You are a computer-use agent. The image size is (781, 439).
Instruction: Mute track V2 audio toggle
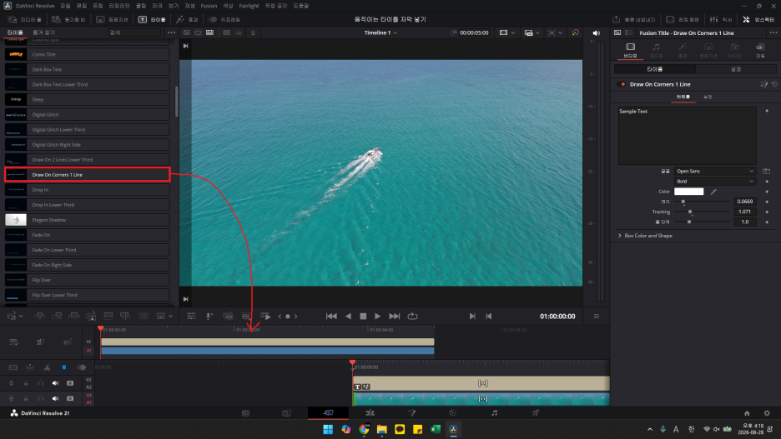pyautogui.click(x=55, y=383)
